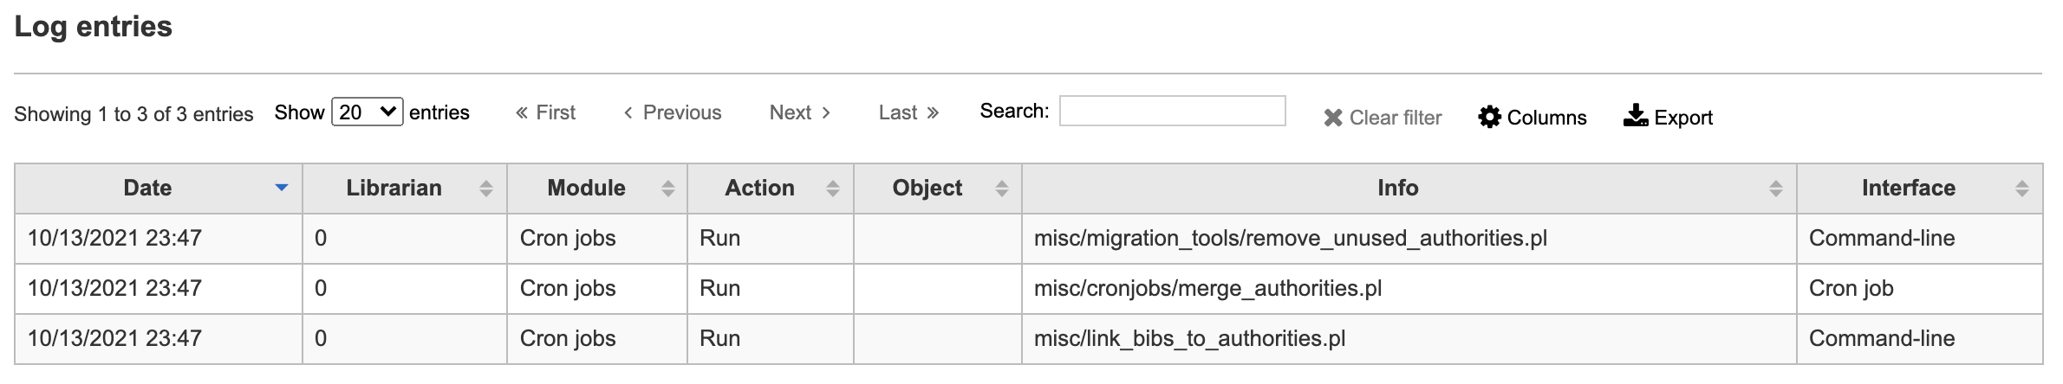The image size is (2063, 384).
Task: Sort by Action column arrows
Action: pyautogui.click(x=832, y=189)
